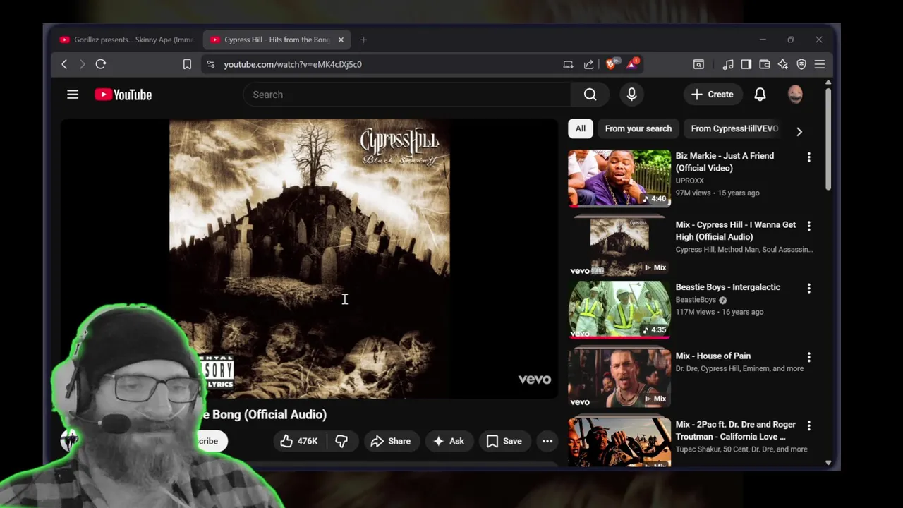
Task: Open the UPROXX channel link
Action: click(x=689, y=181)
